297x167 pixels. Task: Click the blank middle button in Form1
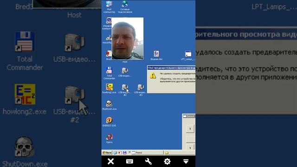tap(191, 139)
